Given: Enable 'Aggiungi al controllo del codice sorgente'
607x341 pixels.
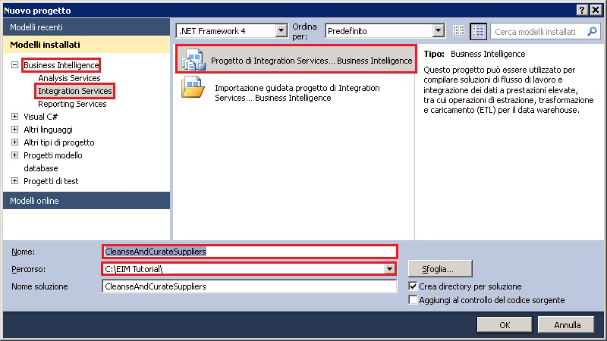Looking at the screenshot, I should (x=413, y=299).
